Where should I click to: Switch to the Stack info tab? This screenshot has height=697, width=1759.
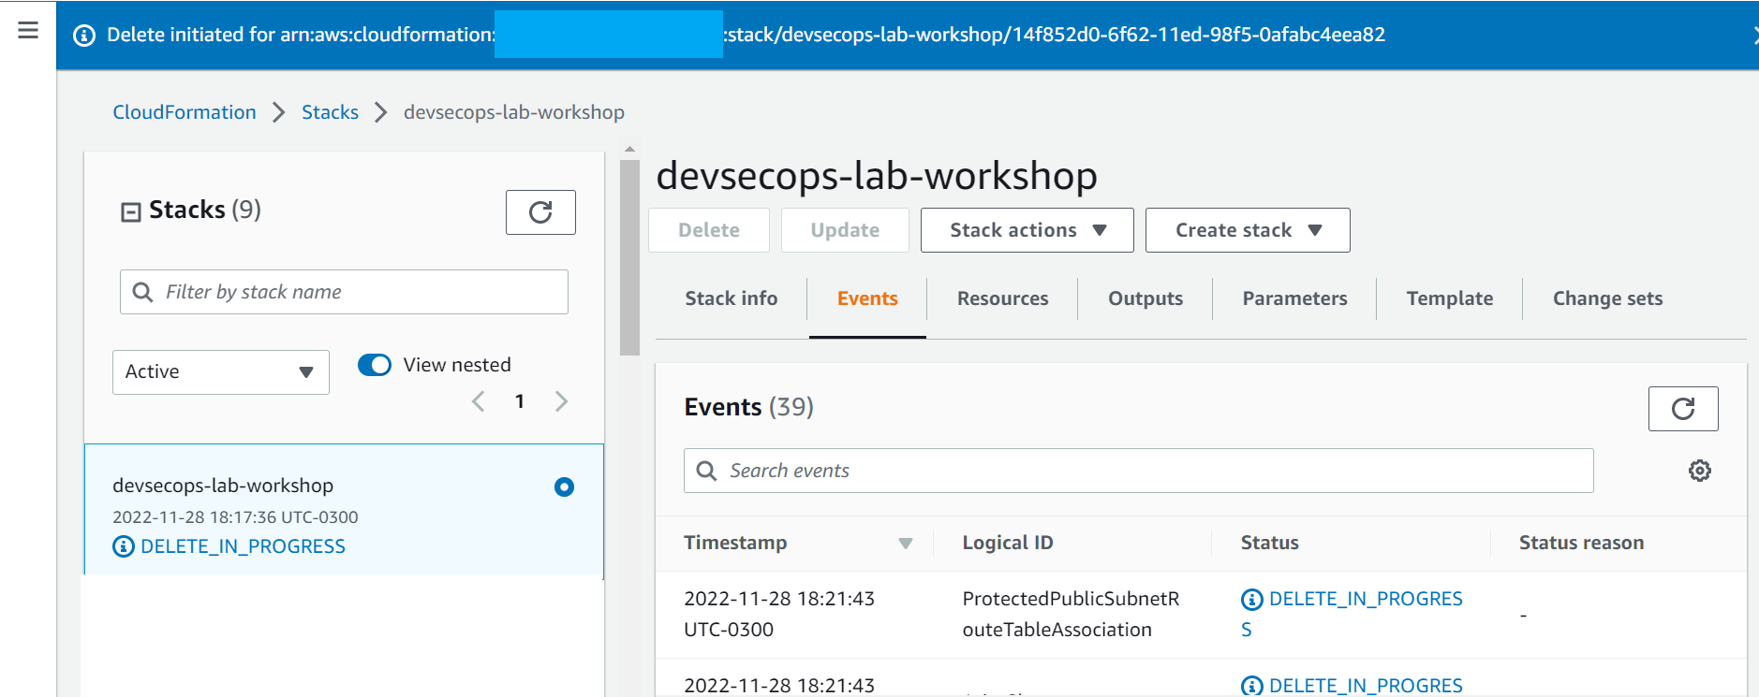tap(732, 298)
